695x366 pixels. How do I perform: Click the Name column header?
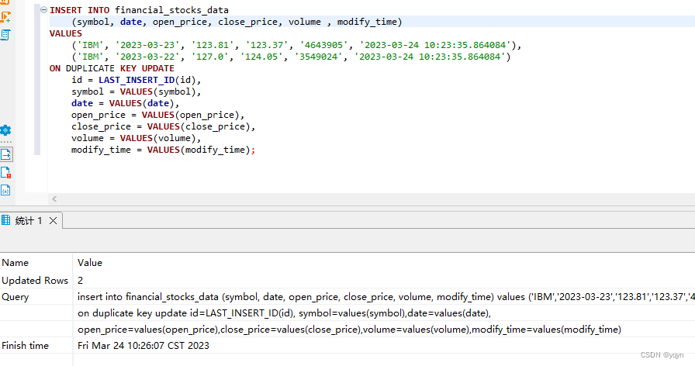[15, 263]
